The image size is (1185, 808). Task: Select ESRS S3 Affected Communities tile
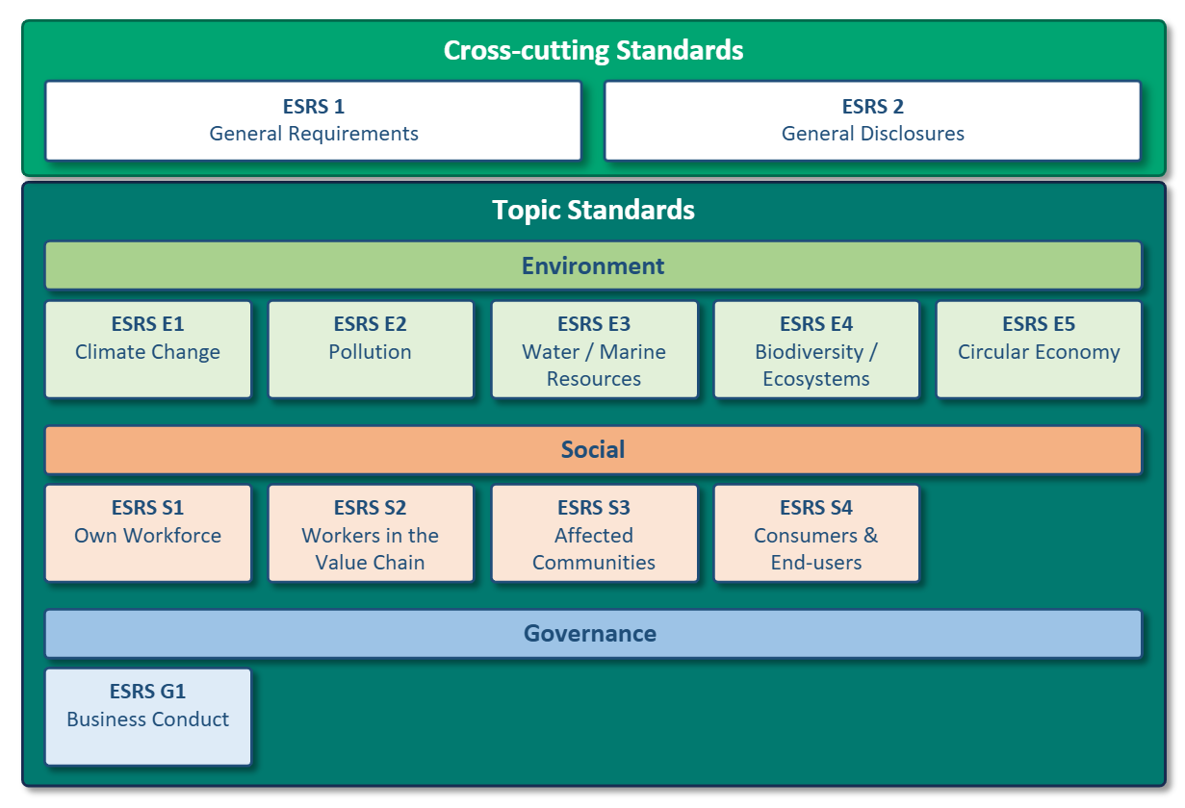tap(594, 533)
